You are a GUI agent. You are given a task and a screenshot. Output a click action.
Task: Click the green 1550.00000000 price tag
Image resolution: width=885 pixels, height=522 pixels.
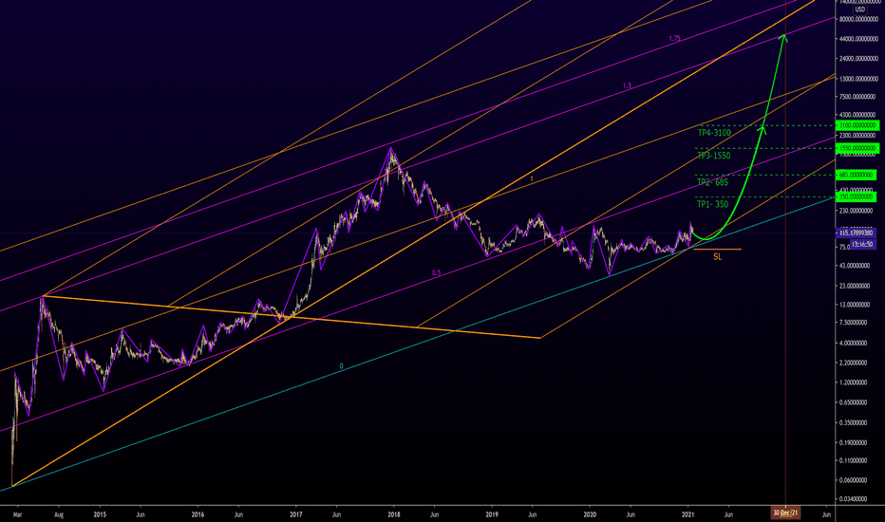point(857,148)
